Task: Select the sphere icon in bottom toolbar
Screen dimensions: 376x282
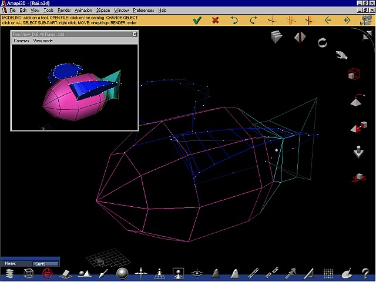Action: point(122,273)
